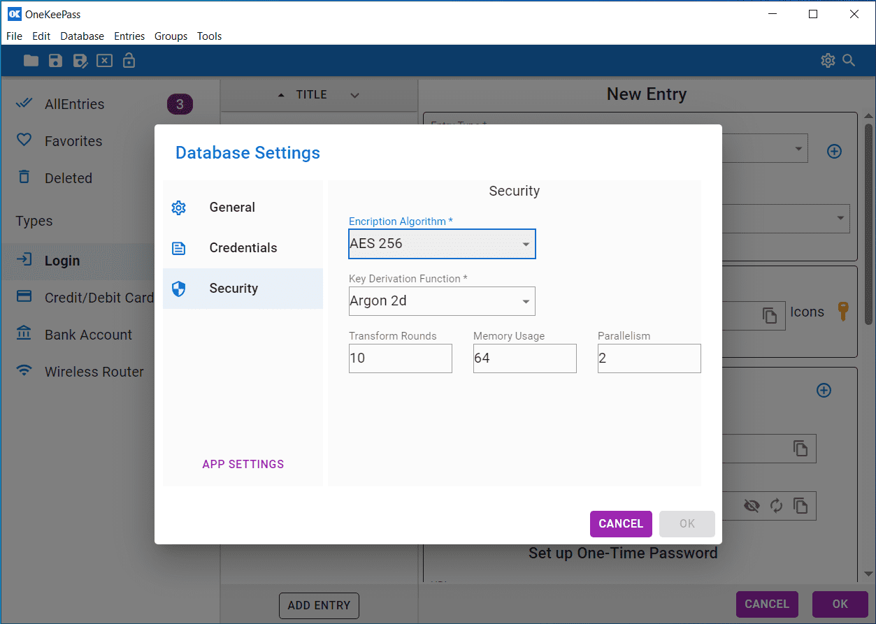Screen dimensions: 876x624
Task: Expand the Title sort options chevron
Action: point(354,95)
